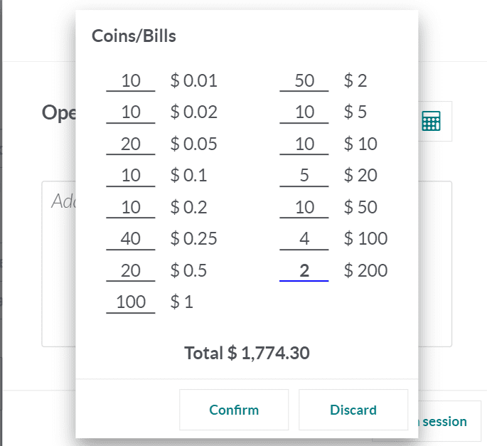487x446 pixels.
Task: Edit quantity field for $ 10 bills
Action: coord(304,144)
